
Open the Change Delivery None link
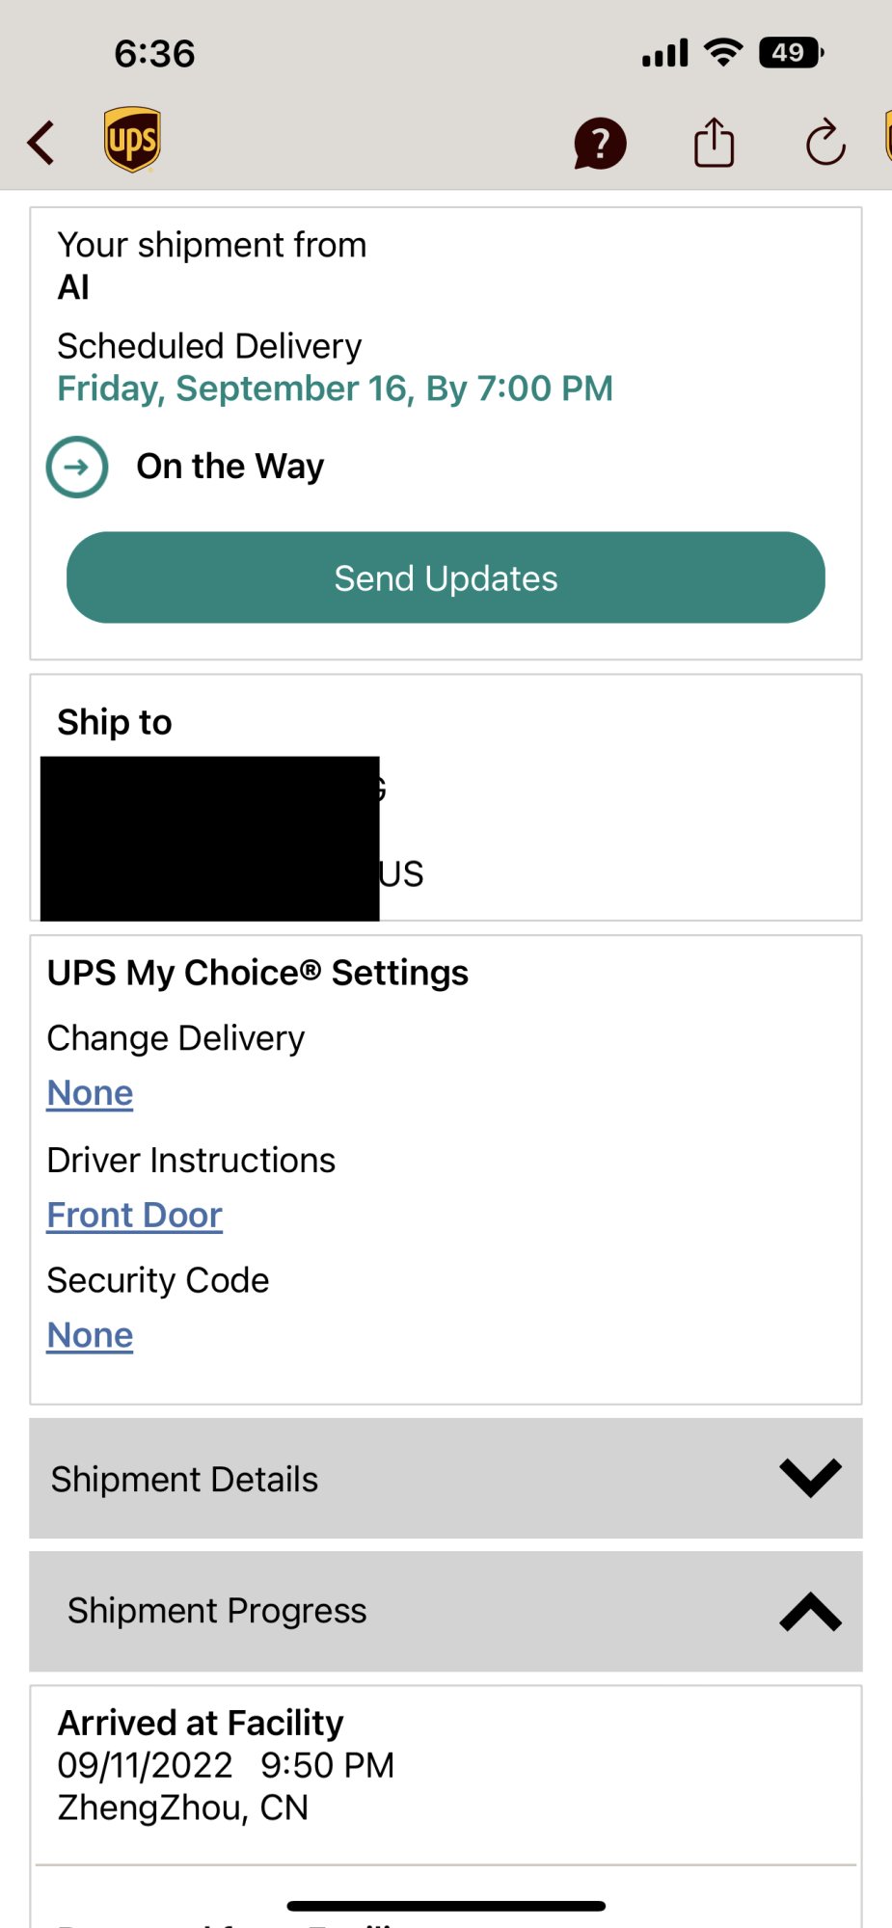coord(90,1093)
